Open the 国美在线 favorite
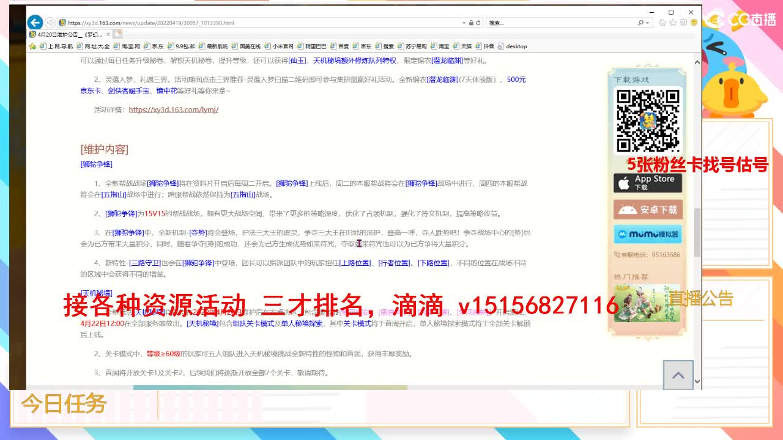The height and width of the screenshot is (440, 783). pyautogui.click(x=245, y=46)
